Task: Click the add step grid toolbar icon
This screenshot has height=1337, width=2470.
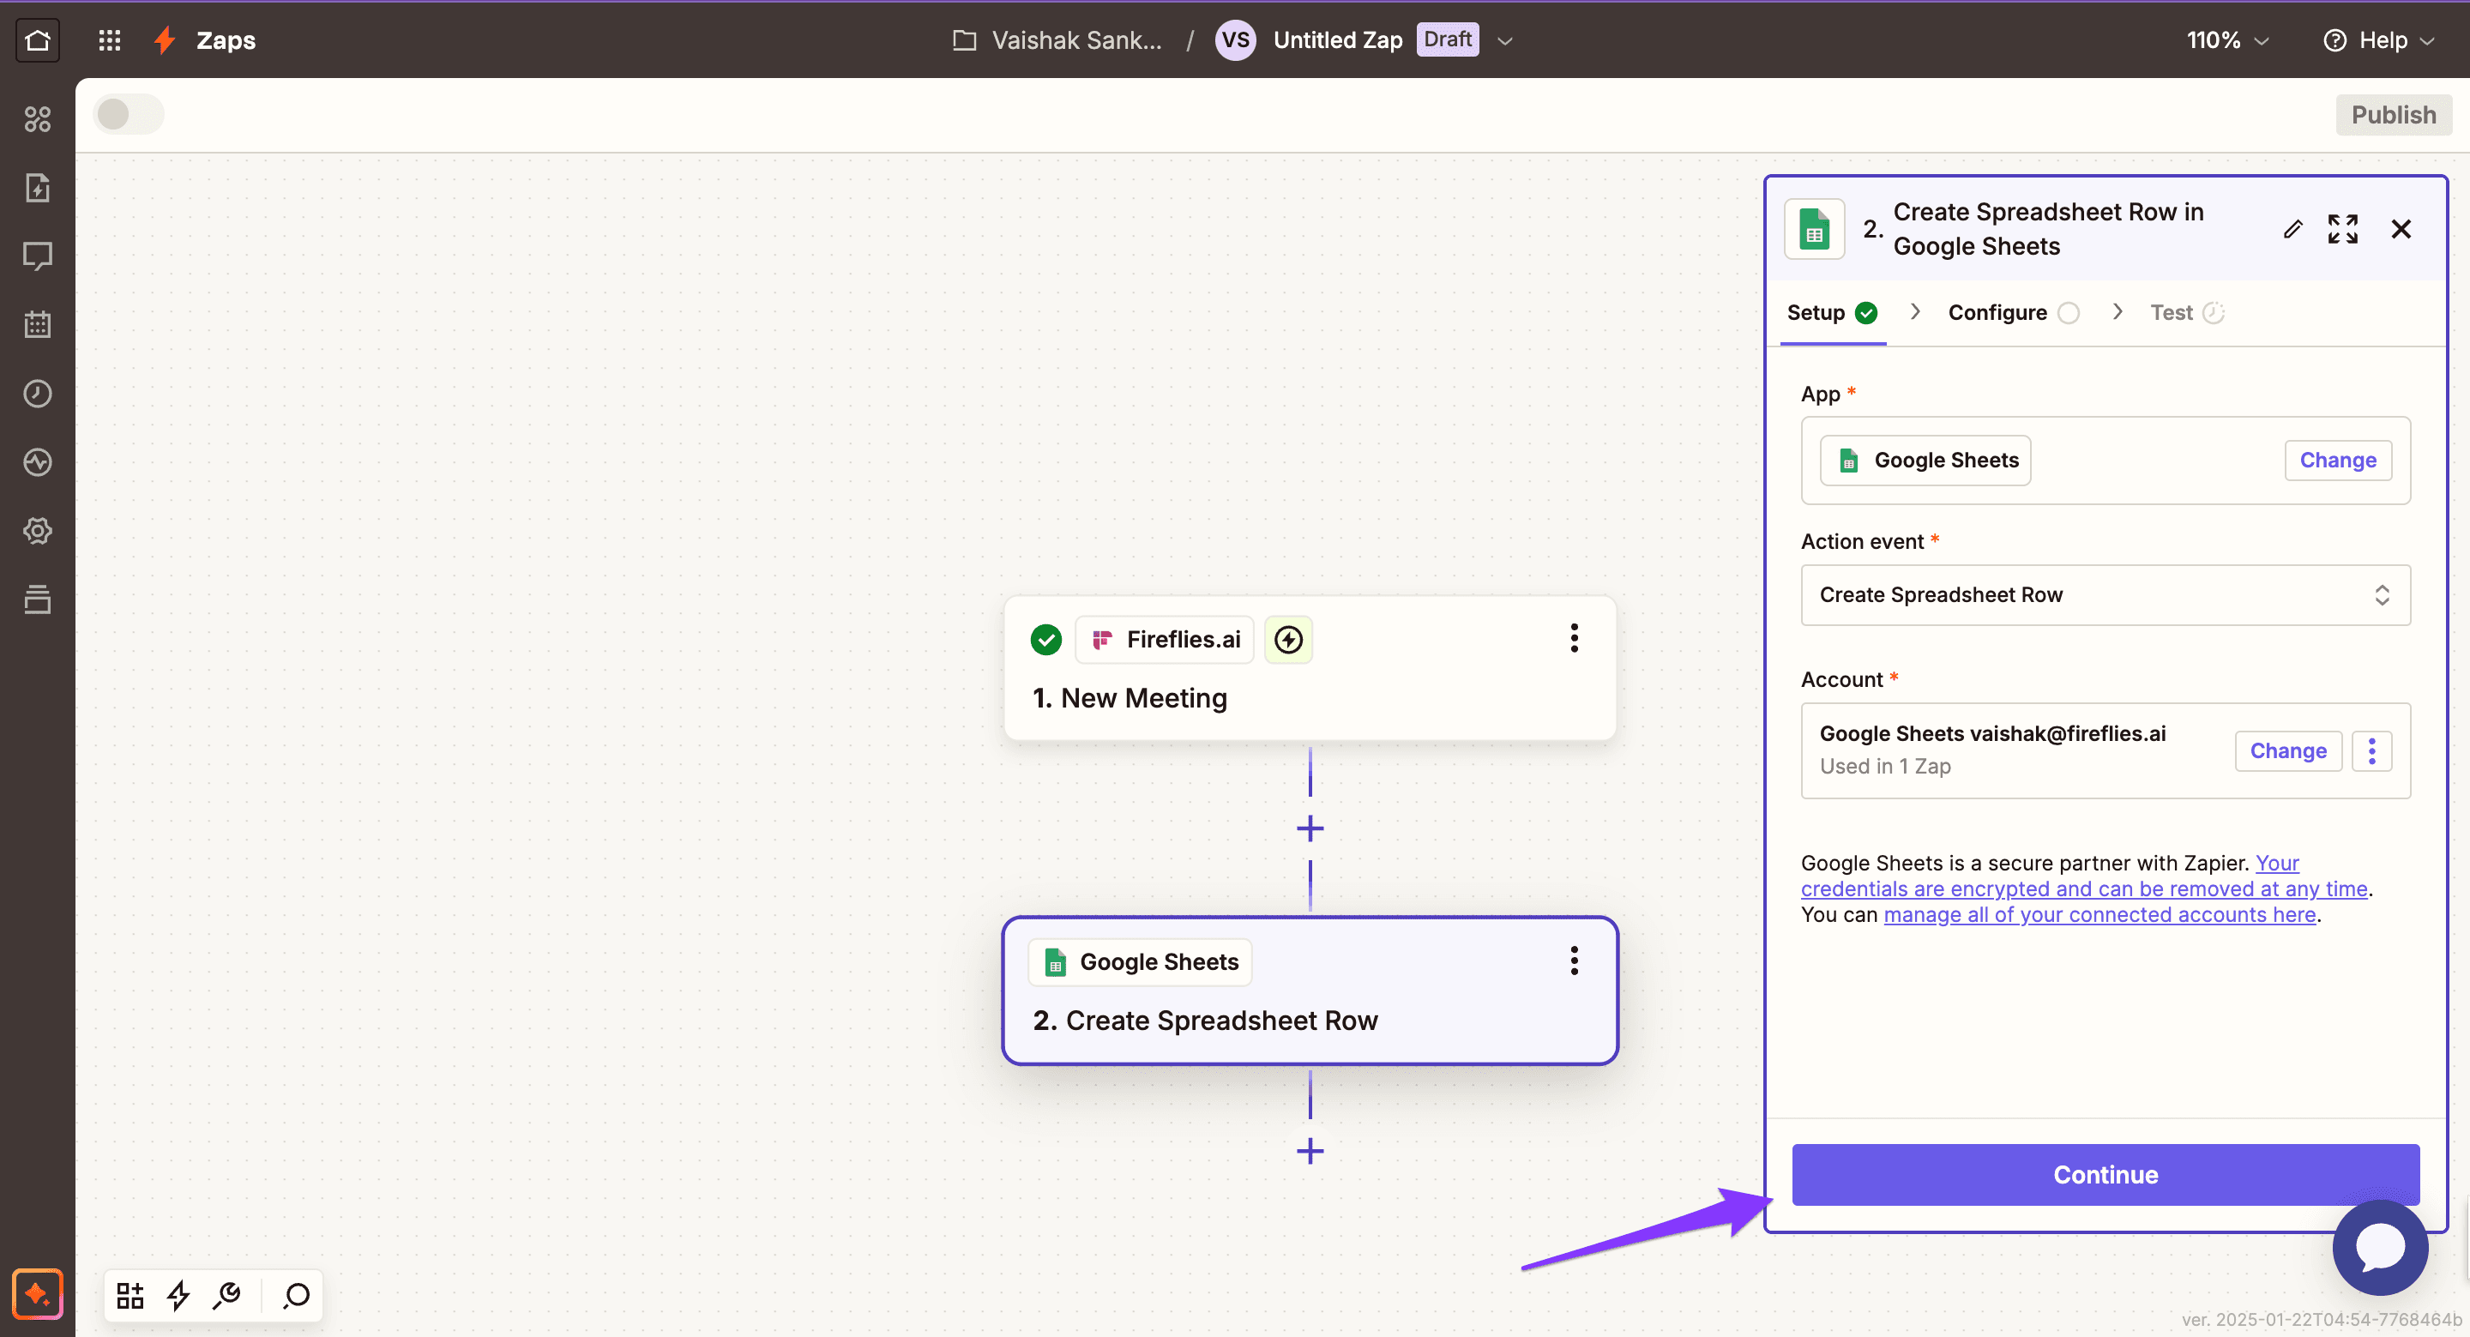Action: [130, 1296]
